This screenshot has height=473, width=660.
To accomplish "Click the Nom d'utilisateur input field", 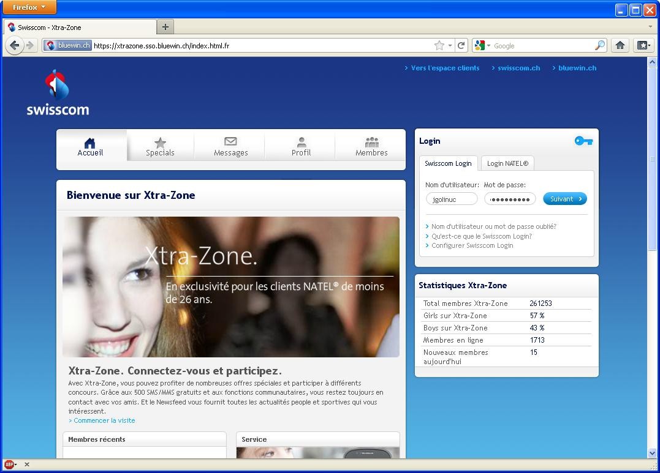I will [x=452, y=198].
